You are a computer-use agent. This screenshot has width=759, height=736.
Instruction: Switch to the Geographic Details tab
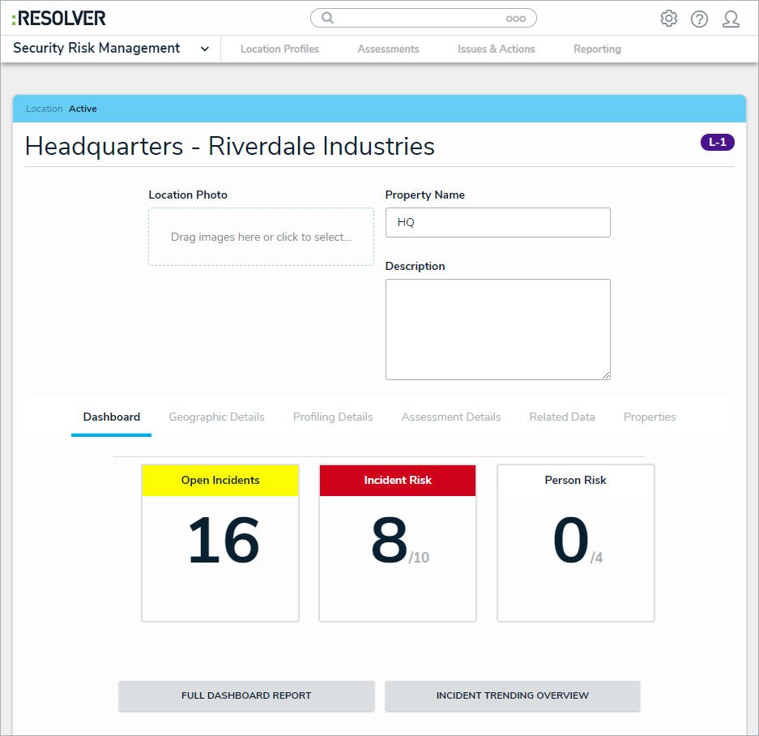[x=216, y=417]
